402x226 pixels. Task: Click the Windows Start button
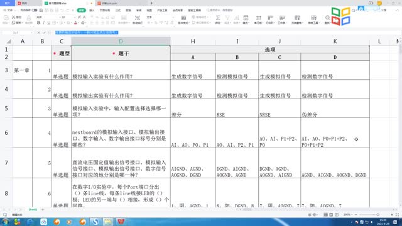(5, 222)
